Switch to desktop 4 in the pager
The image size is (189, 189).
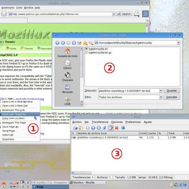(28, 187)
